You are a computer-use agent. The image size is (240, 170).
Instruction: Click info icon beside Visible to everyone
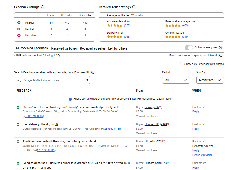pos(220,47)
